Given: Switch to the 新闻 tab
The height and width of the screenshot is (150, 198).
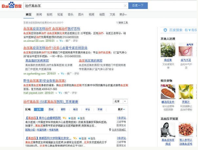Looking at the screenshot, I should point(39,14).
